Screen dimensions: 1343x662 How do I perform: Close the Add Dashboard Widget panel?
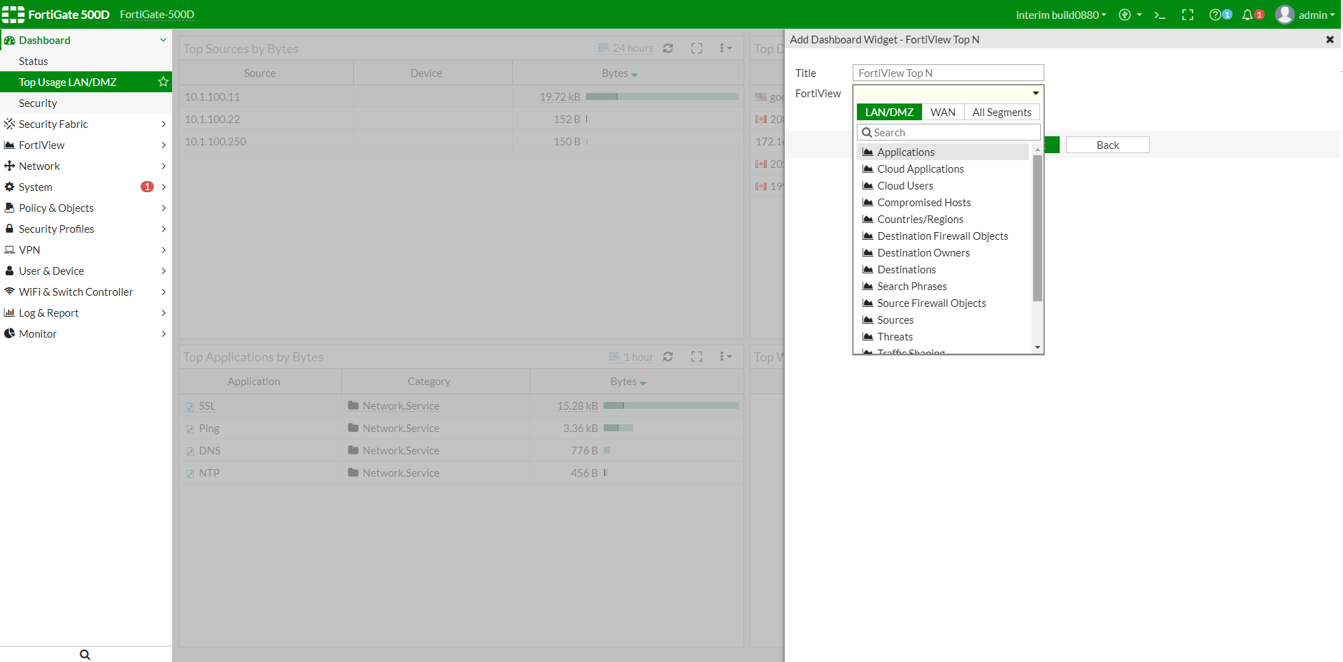[1330, 40]
